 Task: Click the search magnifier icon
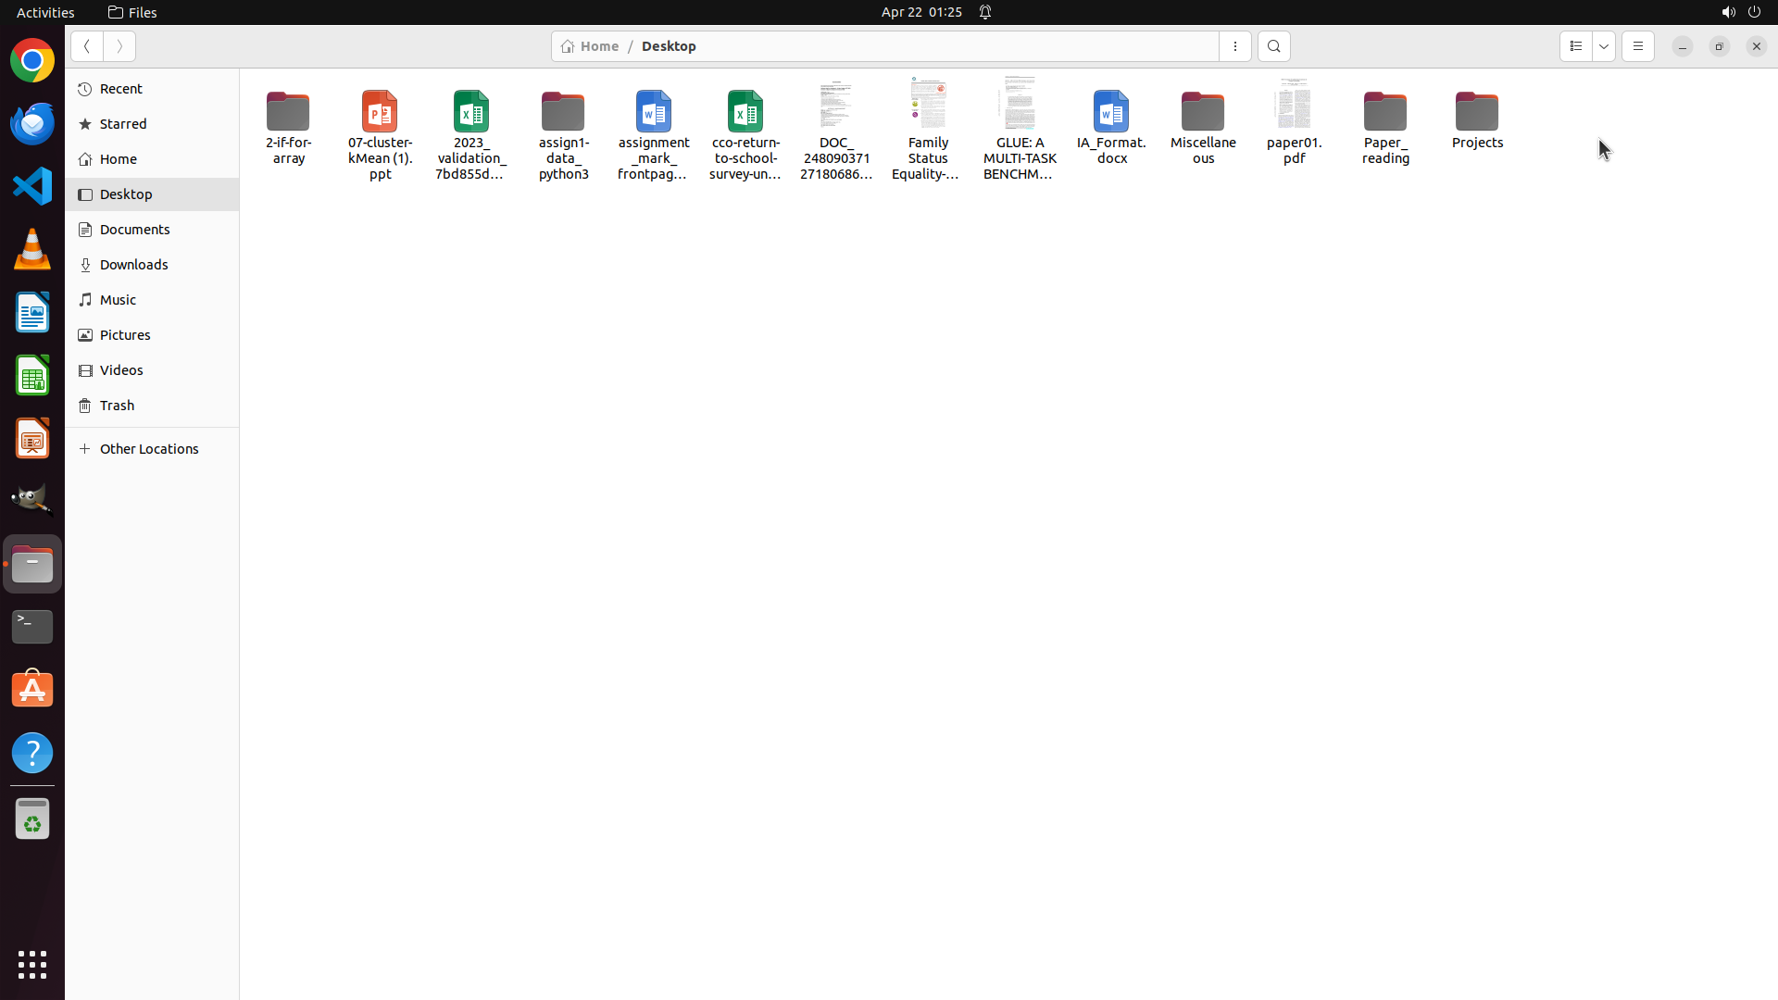(x=1273, y=46)
